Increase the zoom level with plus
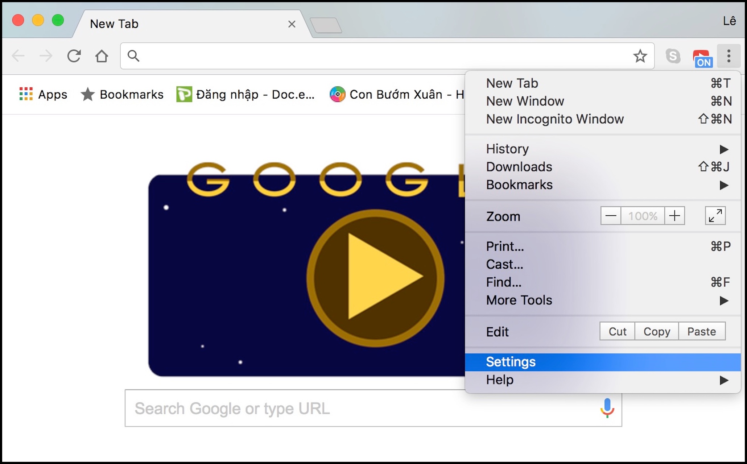The height and width of the screenshot is (464, 747). 676,215
